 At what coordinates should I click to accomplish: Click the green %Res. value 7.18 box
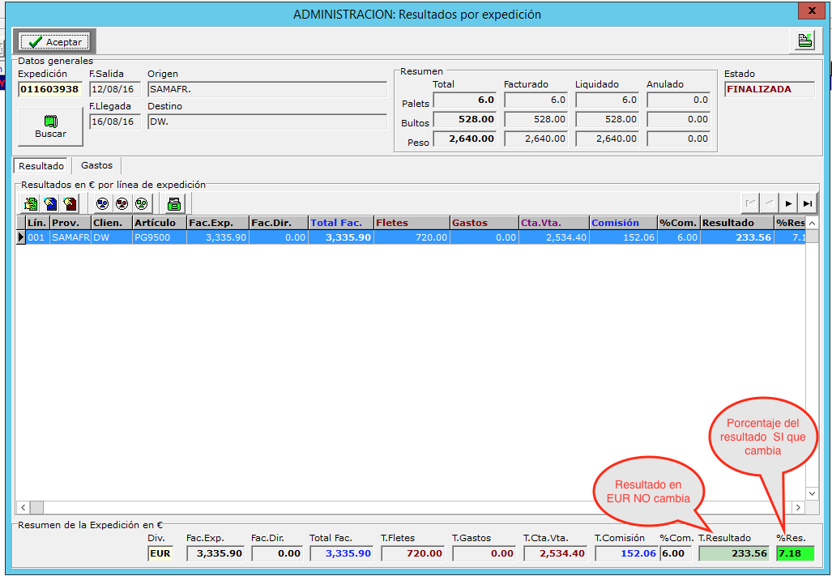tap(795, 553)
